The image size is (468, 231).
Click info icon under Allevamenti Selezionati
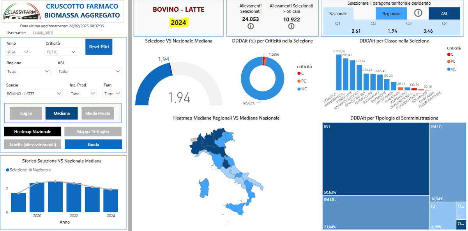coord(251,26)
